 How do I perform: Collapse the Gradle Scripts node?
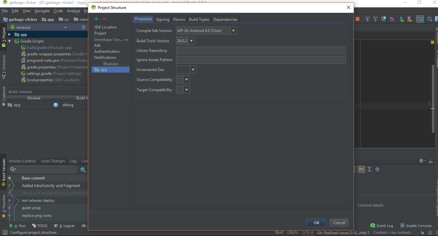point(10,41)
